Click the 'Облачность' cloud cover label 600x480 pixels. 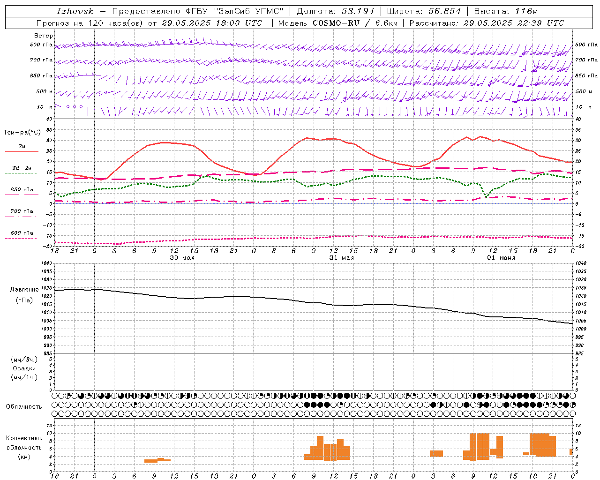pos(24,406)
